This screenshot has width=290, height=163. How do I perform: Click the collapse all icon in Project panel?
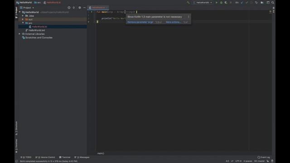point(74,8)
